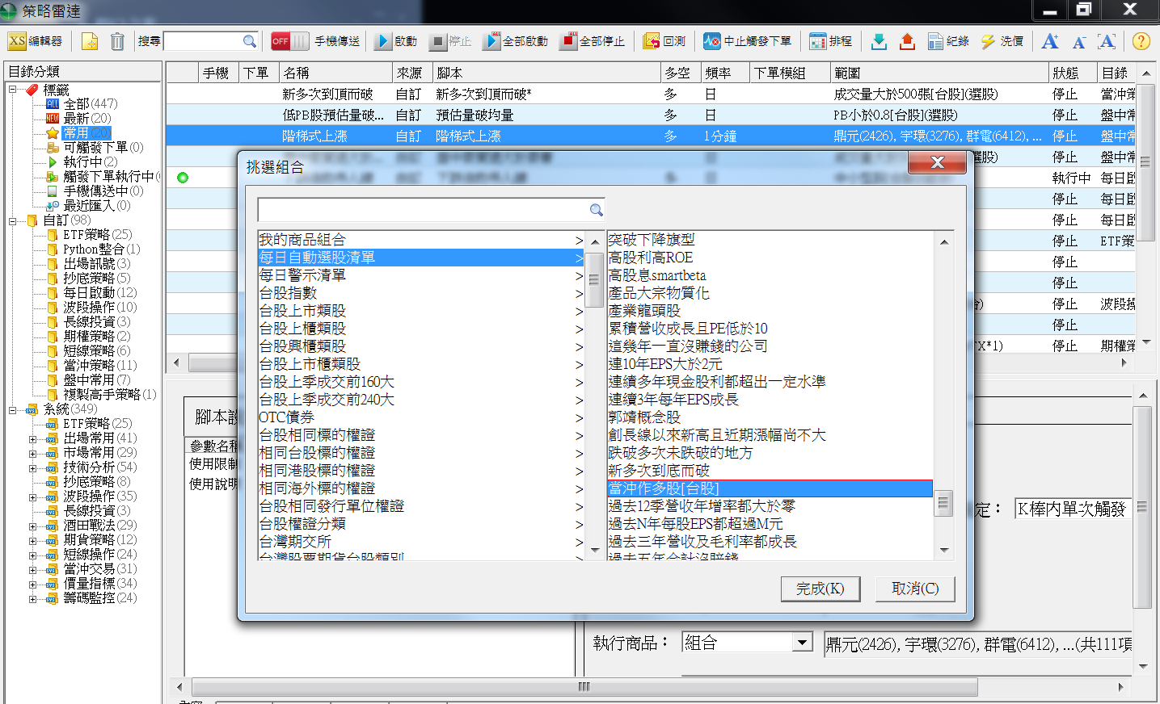Click the 取消(C) button
The width and height of the screenshot is (1160, 704).
point(914,589)
